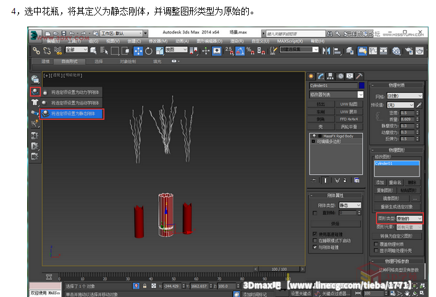
Task: Open the '刚体类型' dropdown showing 静态
Action: click(x=350, y=205)
